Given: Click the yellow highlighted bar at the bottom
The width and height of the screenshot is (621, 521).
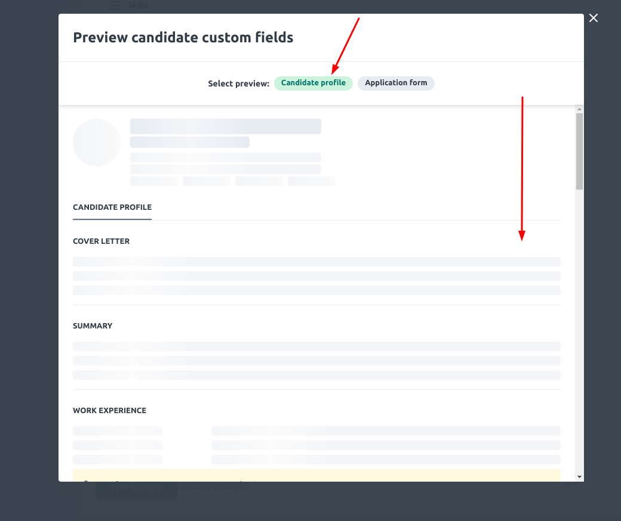Looking at the screenshot, I should 316,475.
